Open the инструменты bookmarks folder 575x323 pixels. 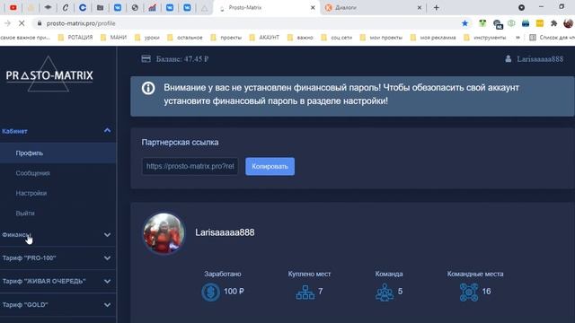pyautogui.click(x=484, y=38)
